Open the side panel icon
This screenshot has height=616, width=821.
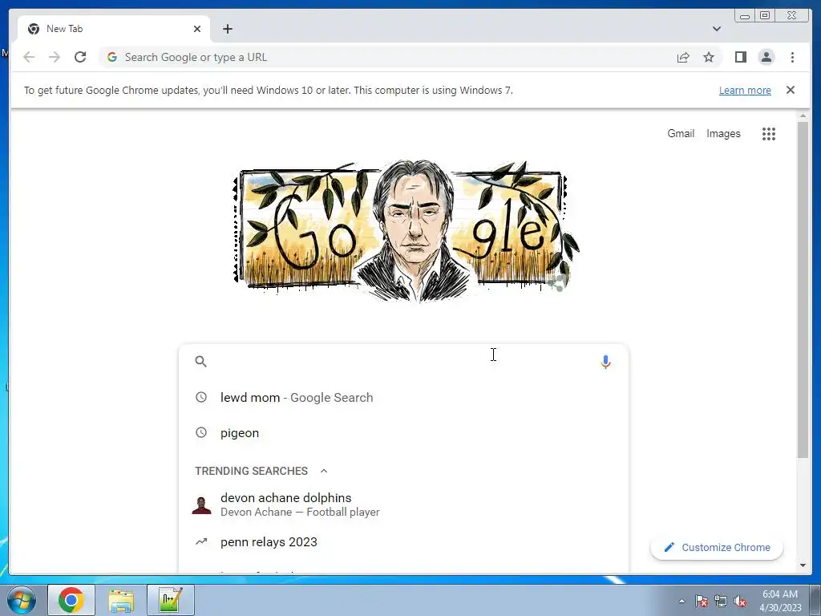[740, 57]
